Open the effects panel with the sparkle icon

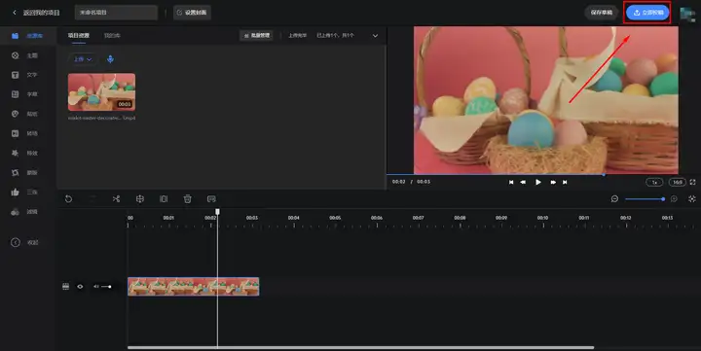click(x=16, y=153)
